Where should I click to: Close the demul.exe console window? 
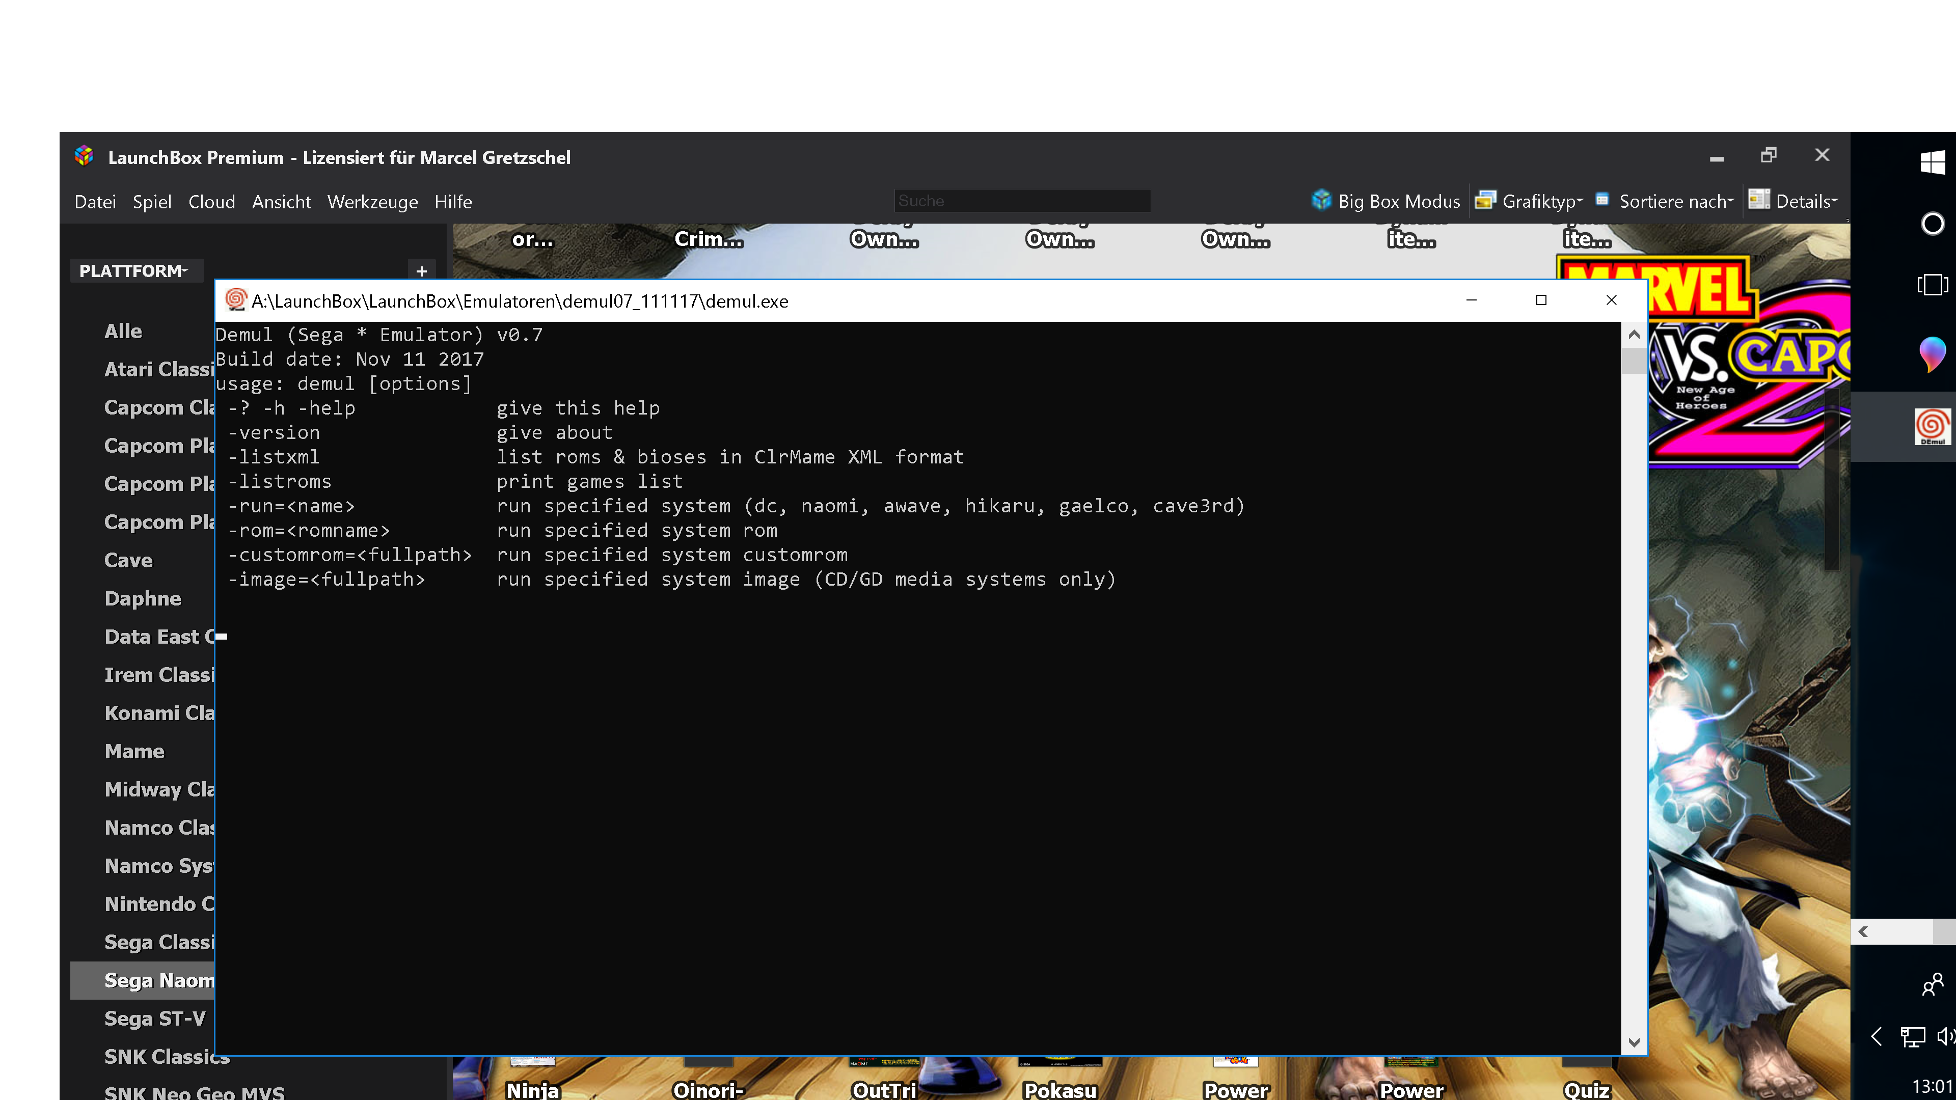[1611, 300]
